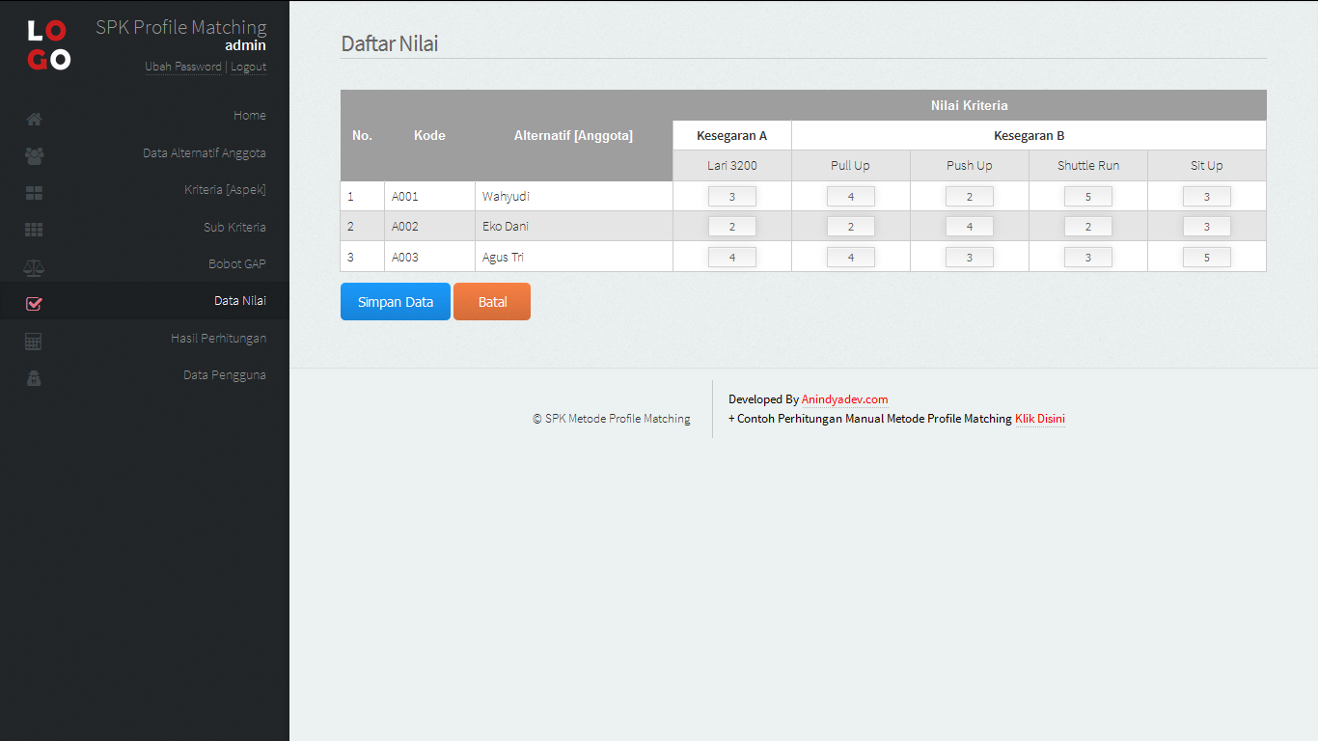
Task: Click the LOGO image in sidebar header
Action: click(x=48, y=44)
